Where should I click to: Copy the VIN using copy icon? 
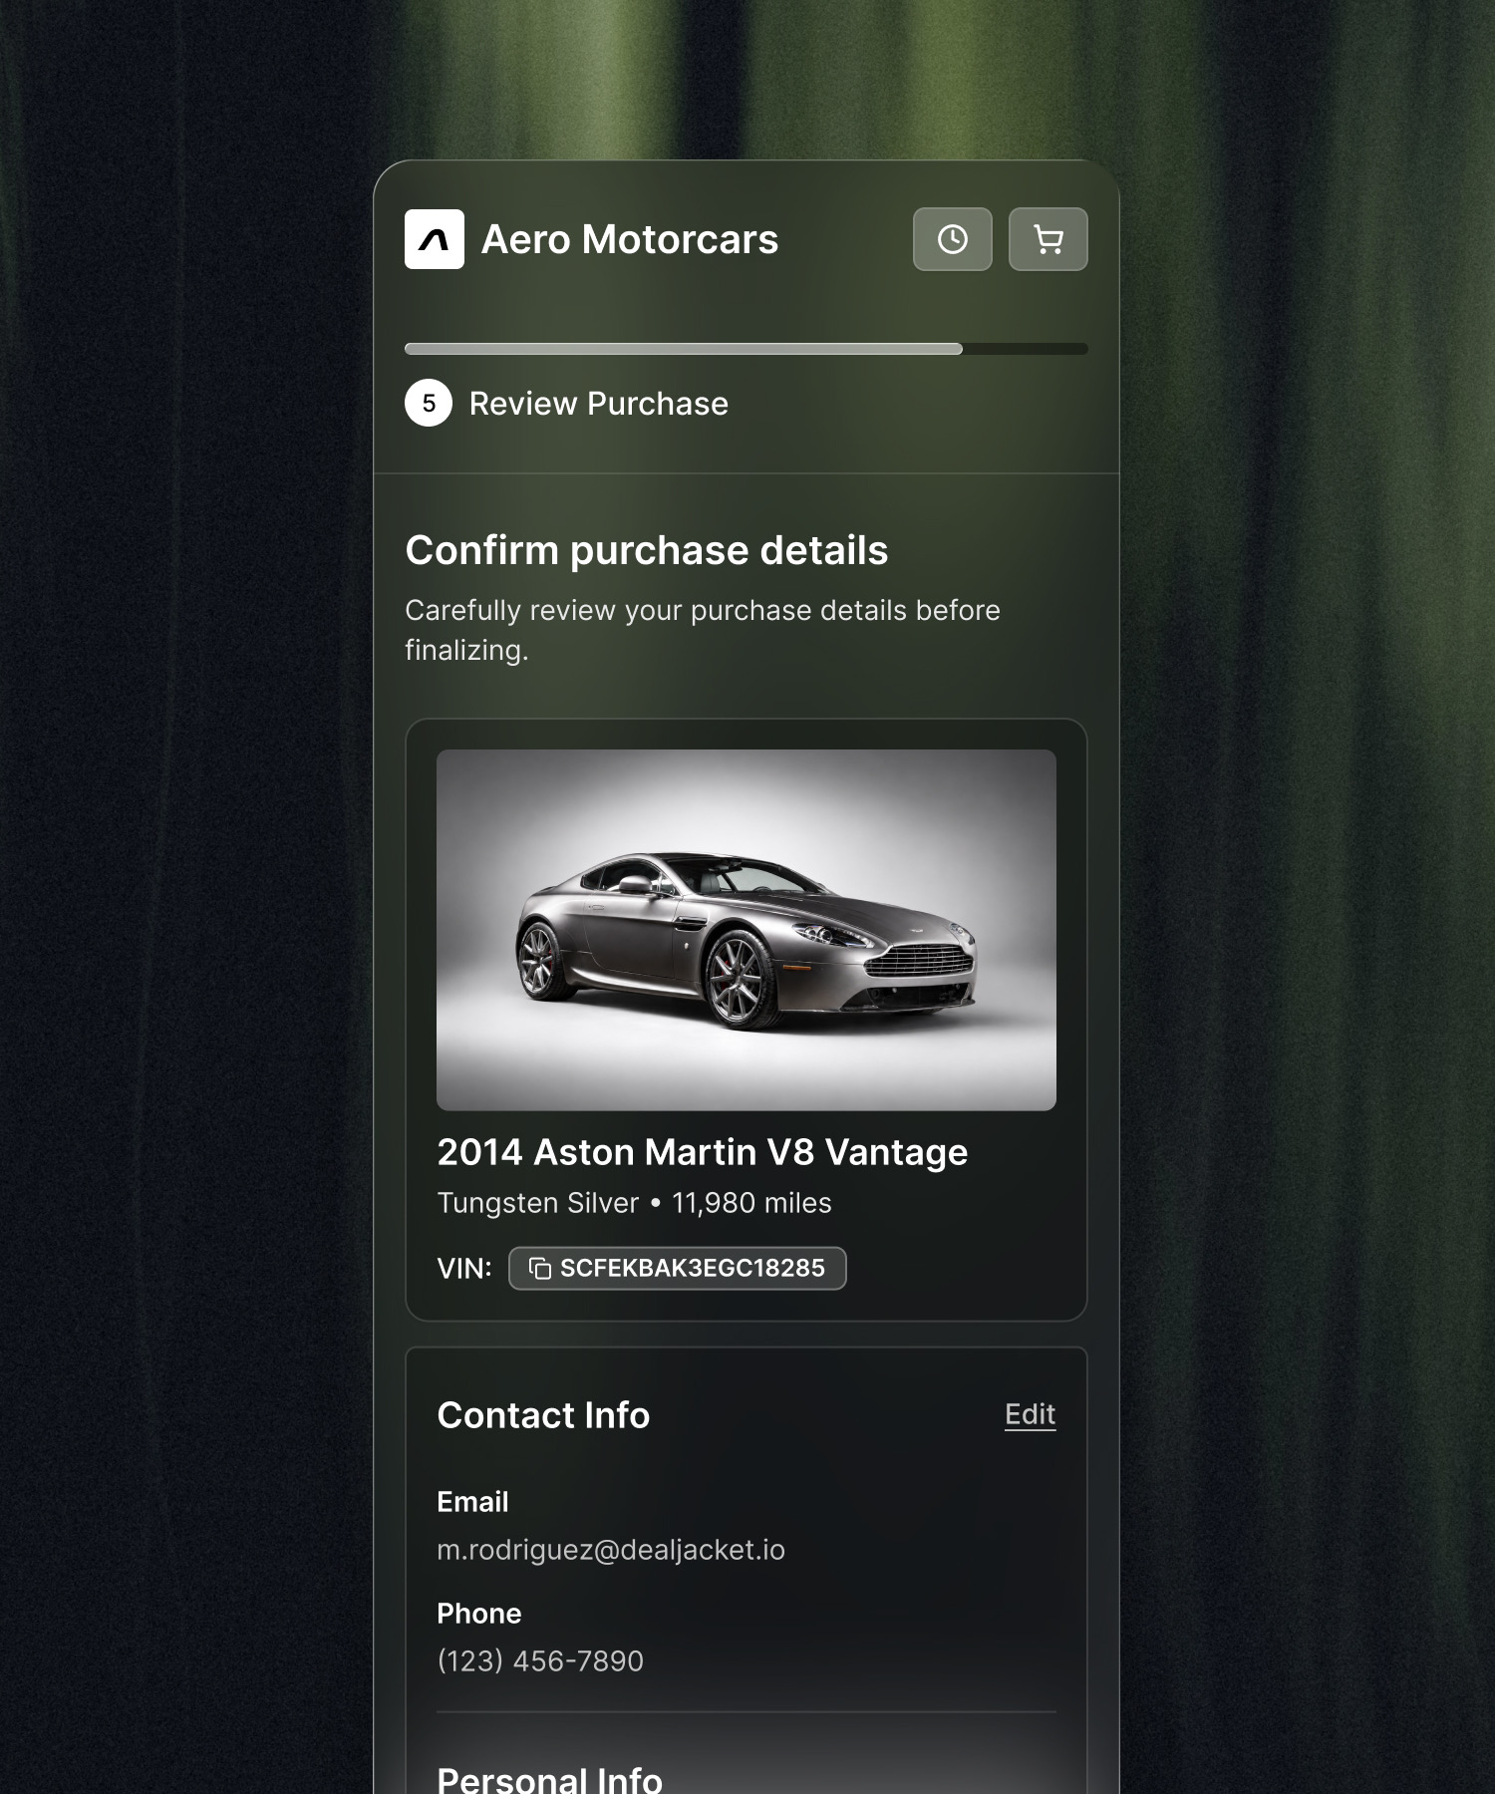pos(539,1268)
